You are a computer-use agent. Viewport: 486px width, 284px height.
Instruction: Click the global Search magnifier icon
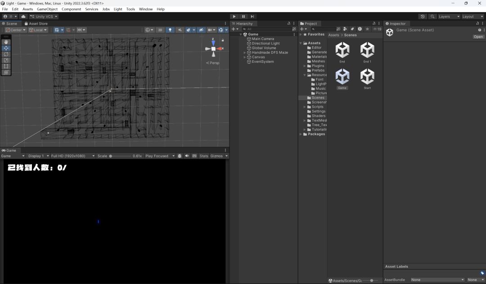[432, 17]
